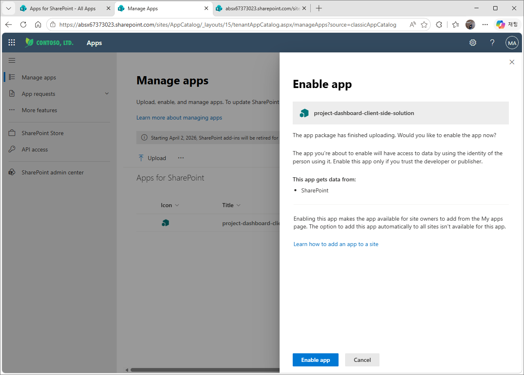Click the browser profile avatar
Viewport: 524px width, 375px height.
click(x=470, y=25)
